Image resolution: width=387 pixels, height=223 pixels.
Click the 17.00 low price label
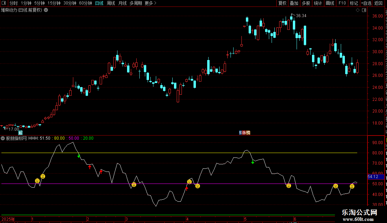(x=14, y=129)
